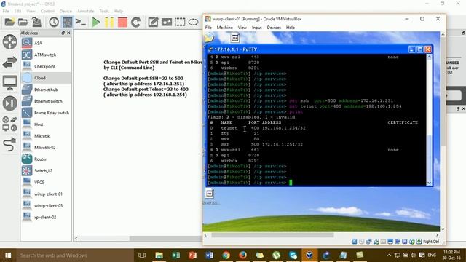Open console to all devices icon
The image size is (466, 262).
81,22
